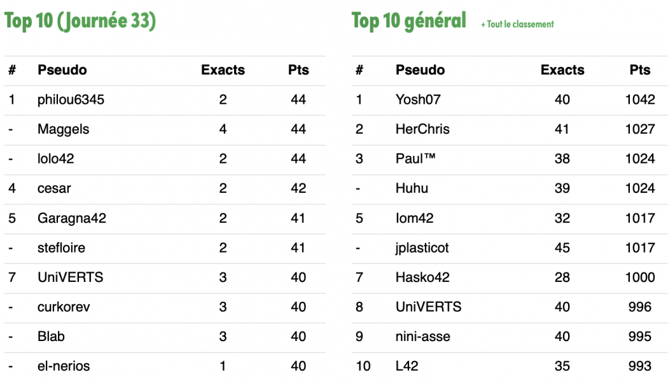668x383 pixels.
Task: Open the '+ Tout le classement' link
Action: point(517,24)
